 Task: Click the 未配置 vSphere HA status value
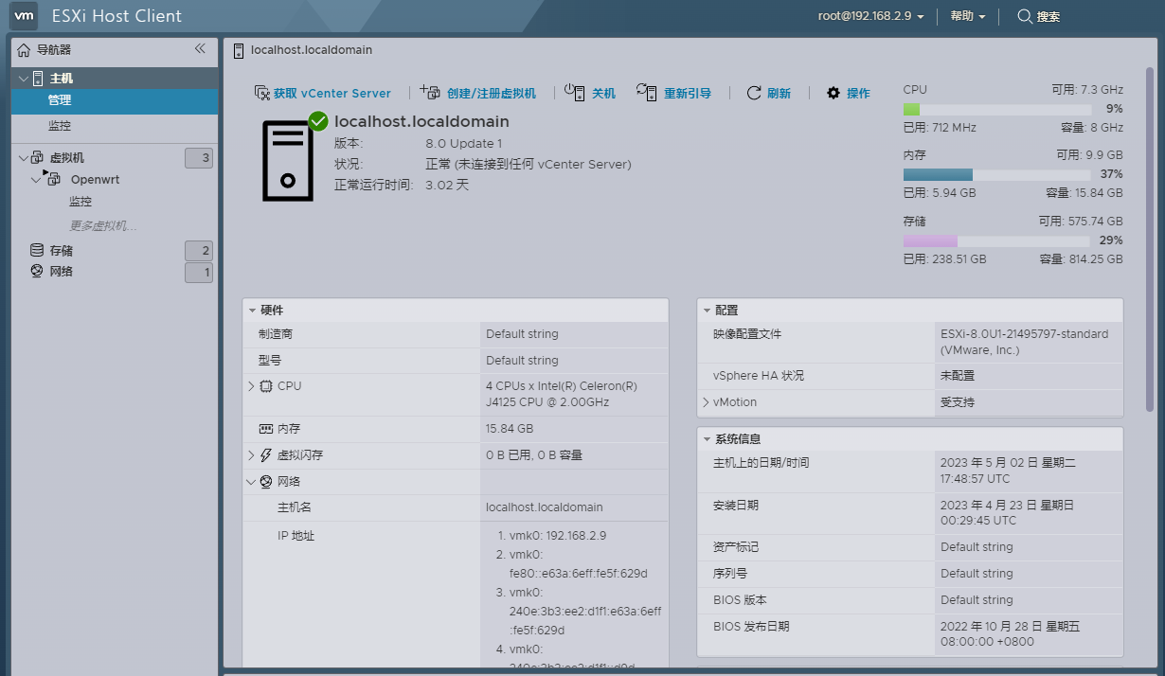click(x=958, y=376)
